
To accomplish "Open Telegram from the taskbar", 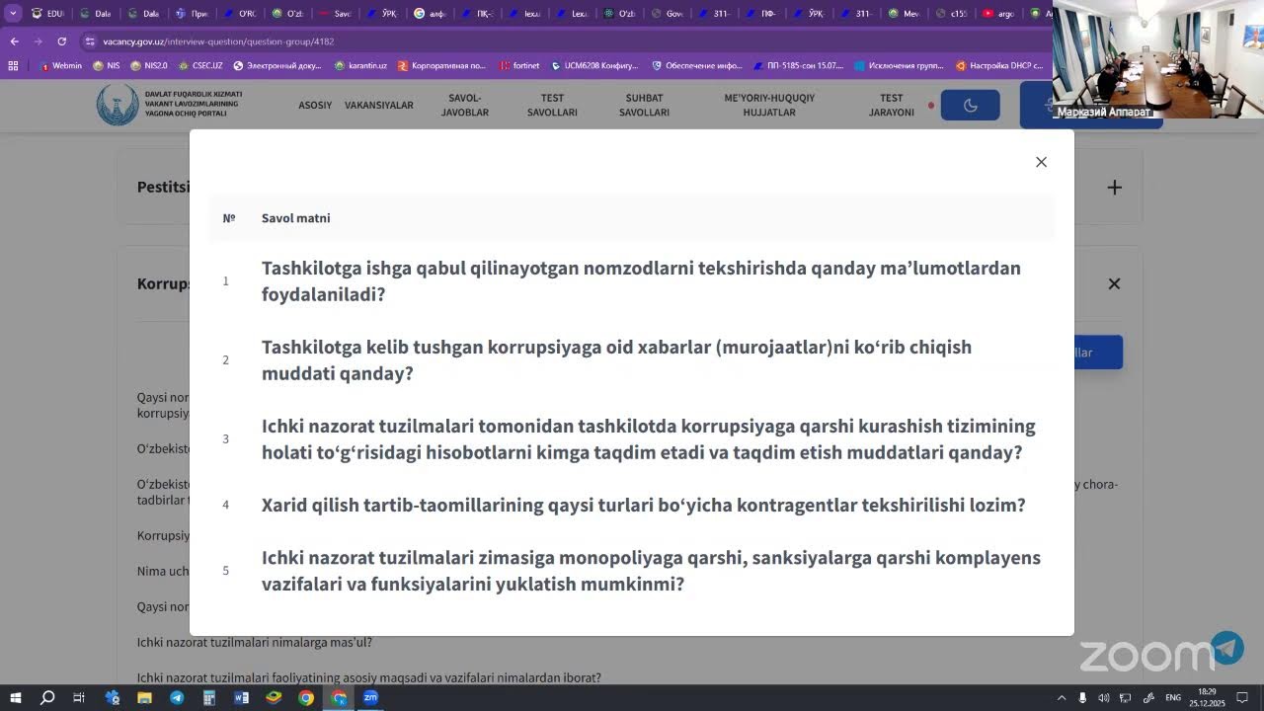I will pyautogui.click(x=177, y=697).
